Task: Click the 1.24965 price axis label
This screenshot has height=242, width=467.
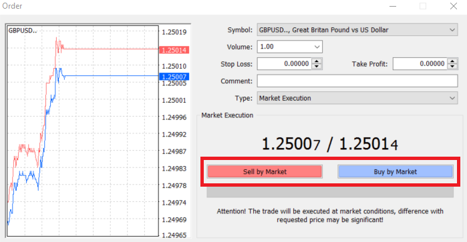Action: pos(174,235)
